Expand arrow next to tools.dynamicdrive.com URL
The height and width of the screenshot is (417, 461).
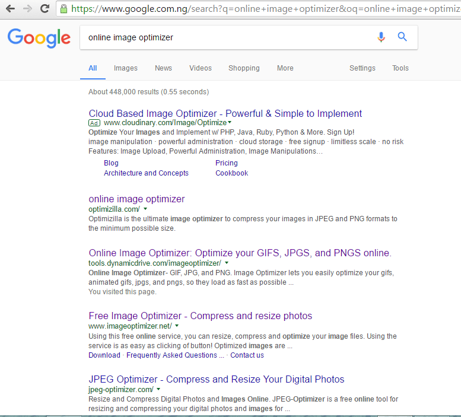227,263
